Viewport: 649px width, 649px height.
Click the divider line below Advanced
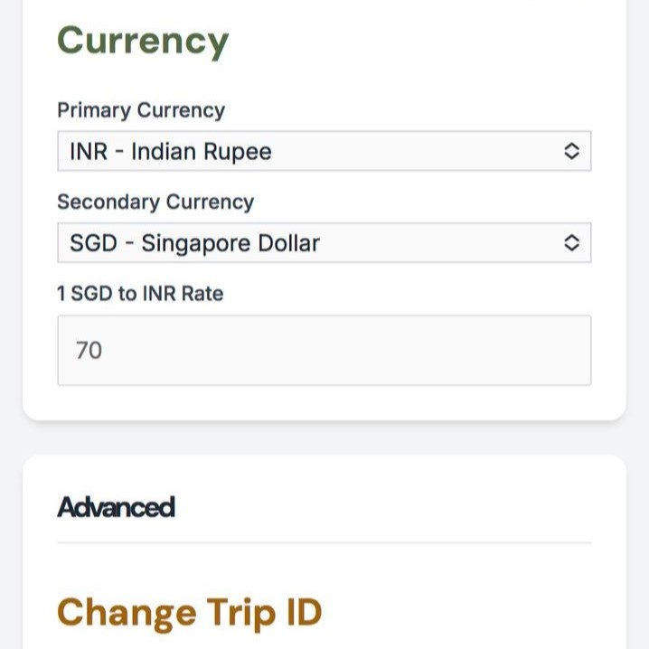click(324, 542)
